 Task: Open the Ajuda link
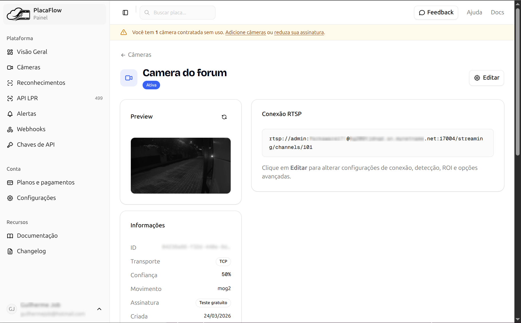(x=474, y=12)
